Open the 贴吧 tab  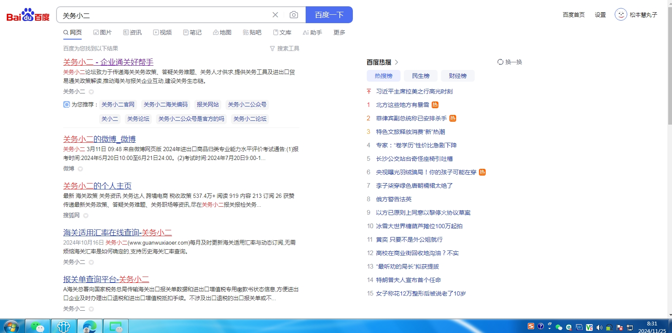click(x=252, y=32)
